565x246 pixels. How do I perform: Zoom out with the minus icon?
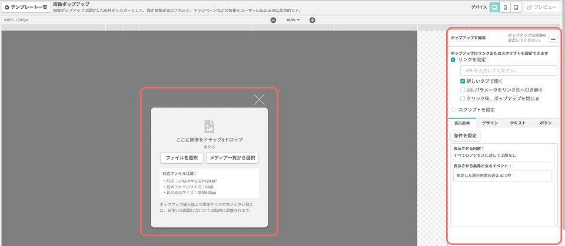pyautogui.click(x=273, y=20)
